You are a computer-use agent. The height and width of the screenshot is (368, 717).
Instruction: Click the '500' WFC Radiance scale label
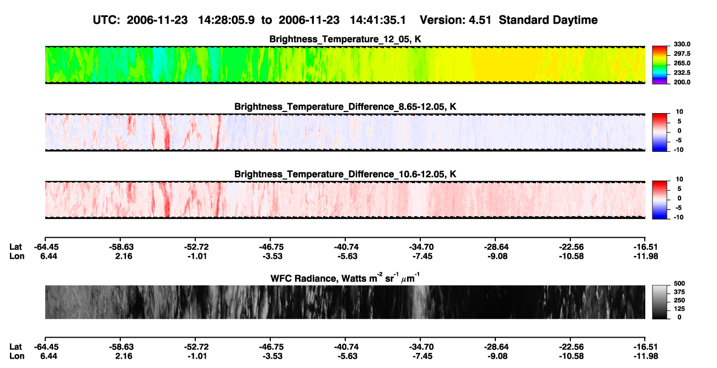679,284
